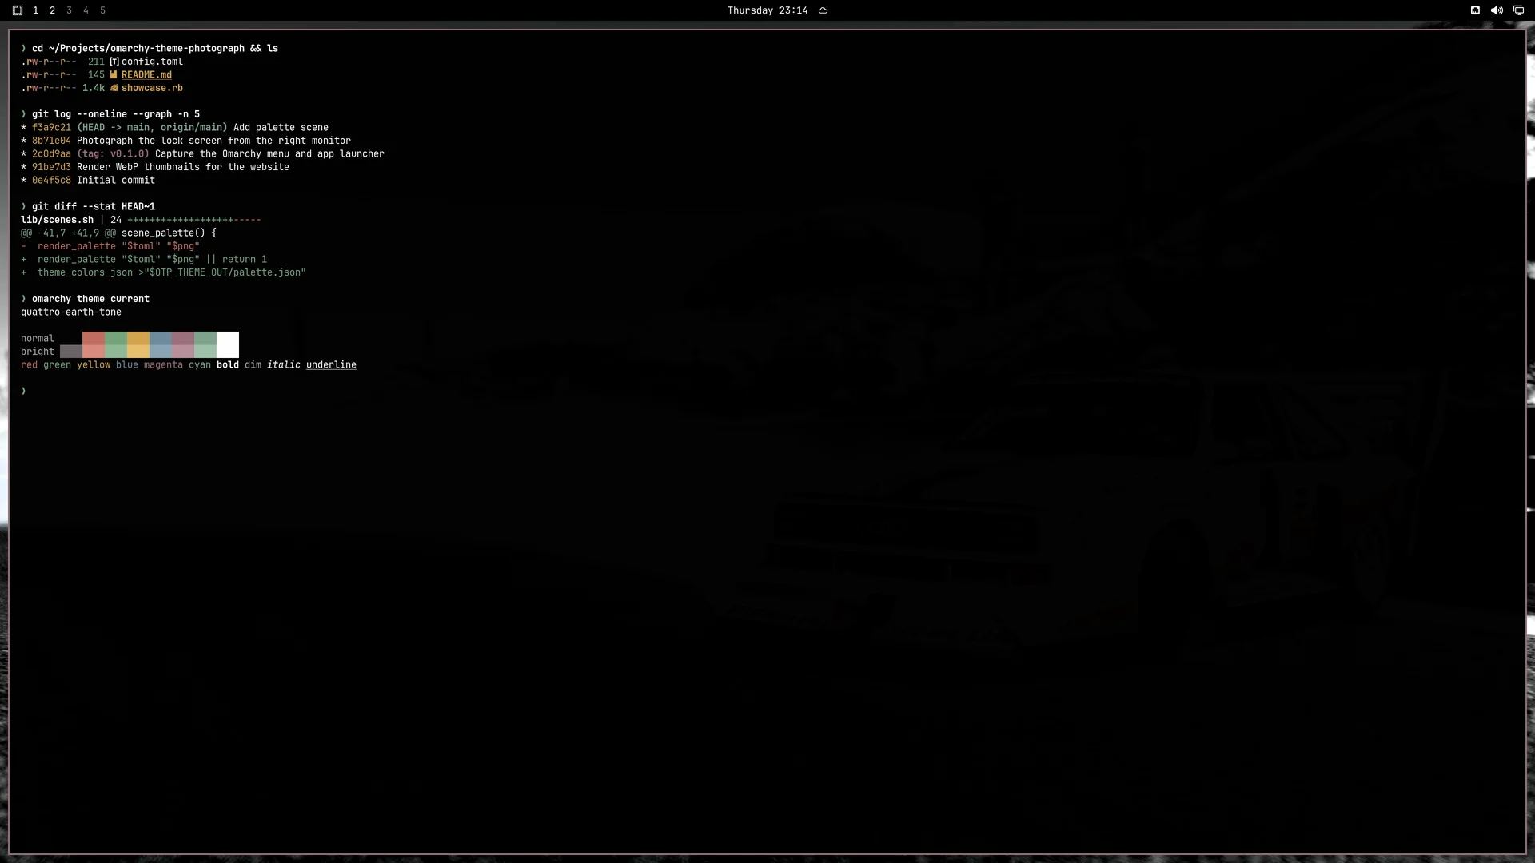Click commit hash f3a9c21 in git log
The height and width of the screenshot is (863, 1535).
point(51,127)
